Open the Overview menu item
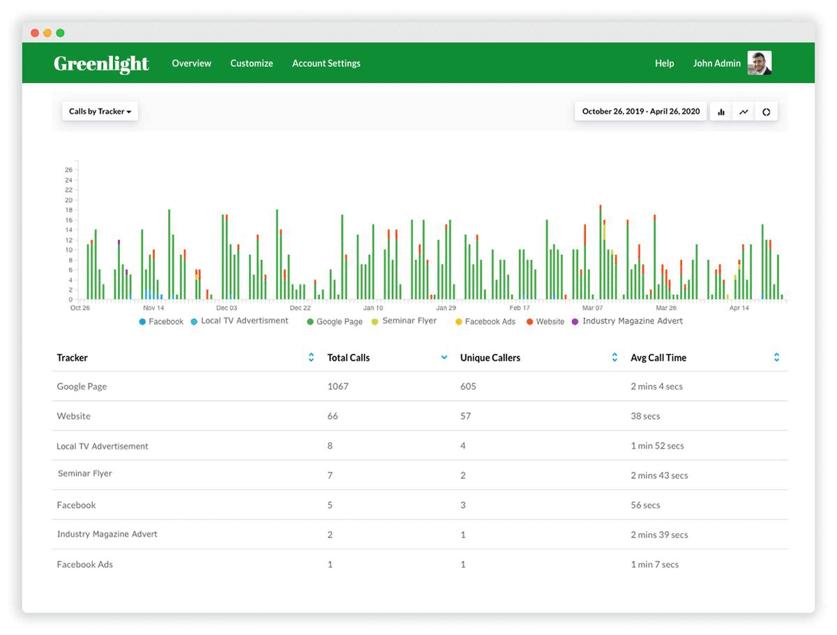Screen dimensions: 837x635 point(191,63)
